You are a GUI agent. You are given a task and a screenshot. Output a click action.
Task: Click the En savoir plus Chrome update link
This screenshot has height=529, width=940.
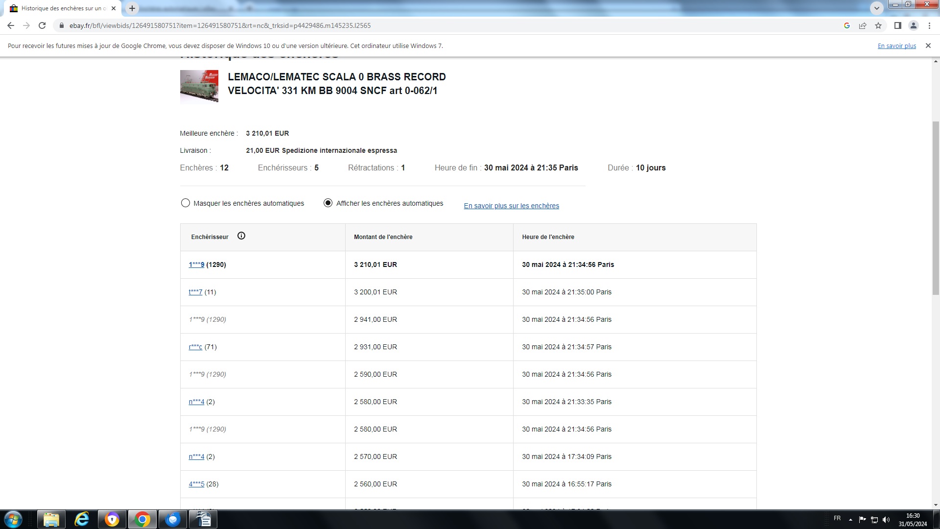896,46
